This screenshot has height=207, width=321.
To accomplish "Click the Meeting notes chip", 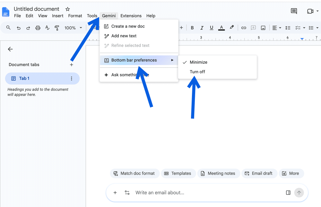I will (x=219, y=173).
